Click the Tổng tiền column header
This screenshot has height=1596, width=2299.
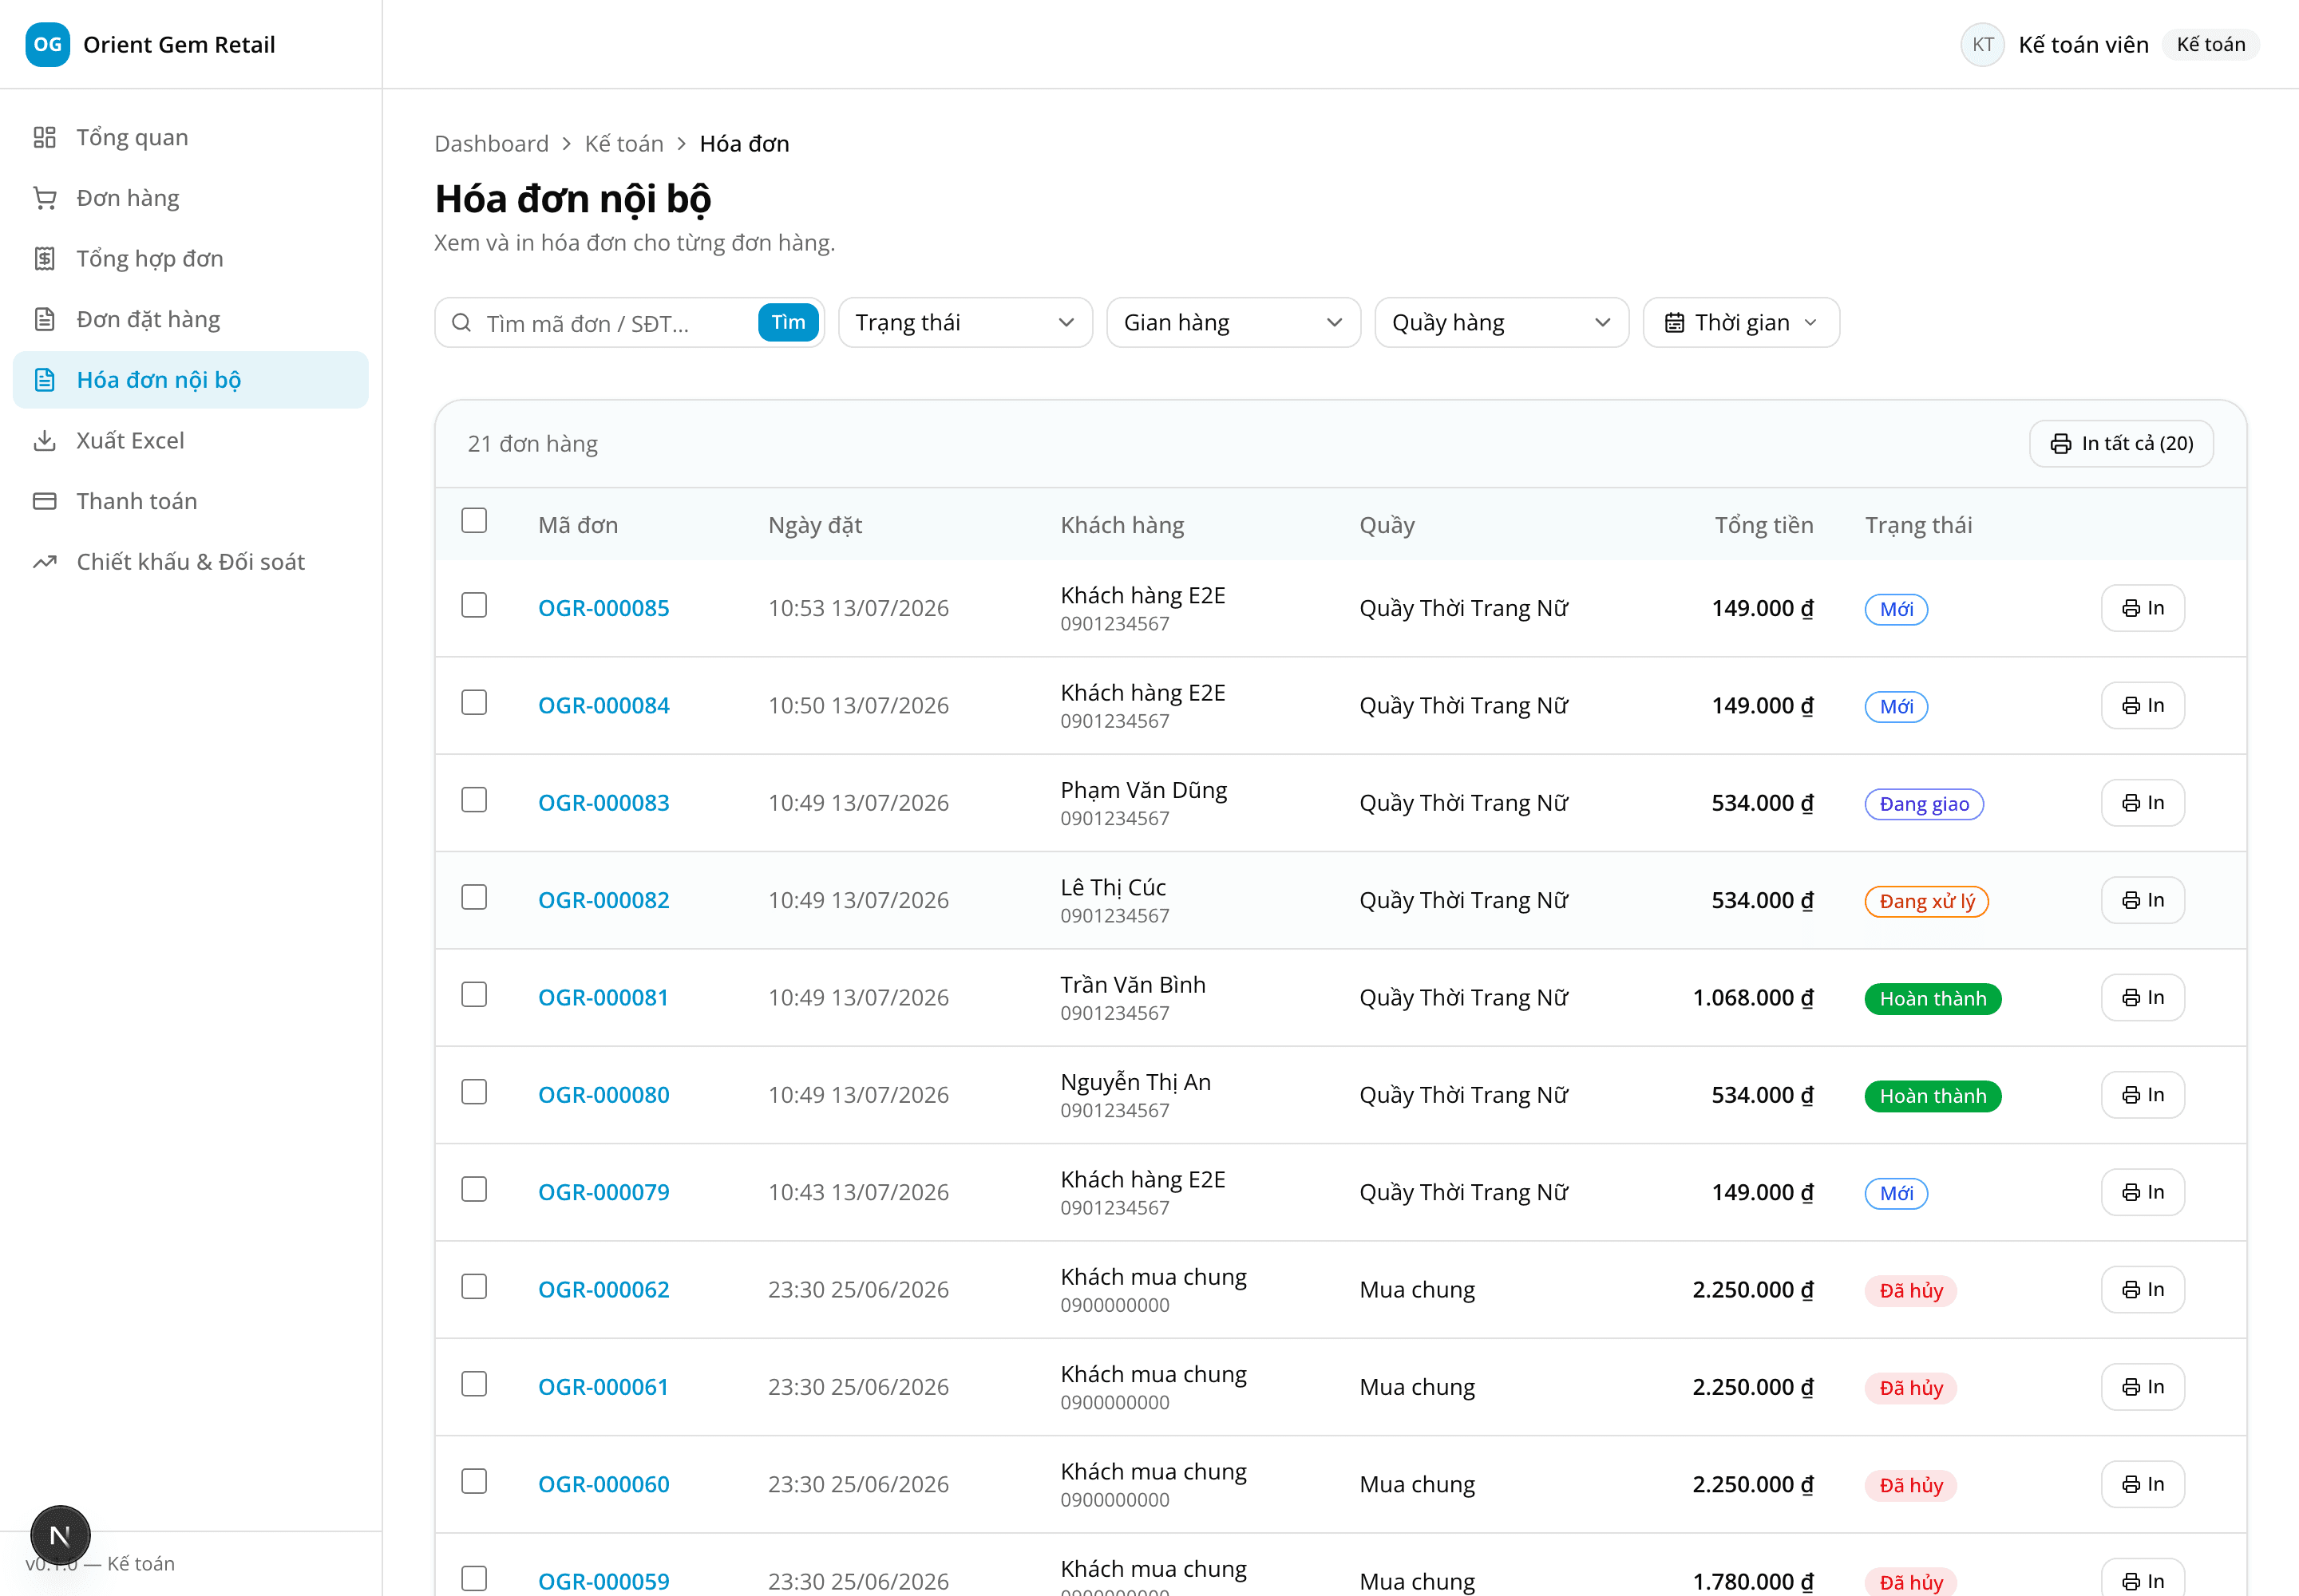1764,525
